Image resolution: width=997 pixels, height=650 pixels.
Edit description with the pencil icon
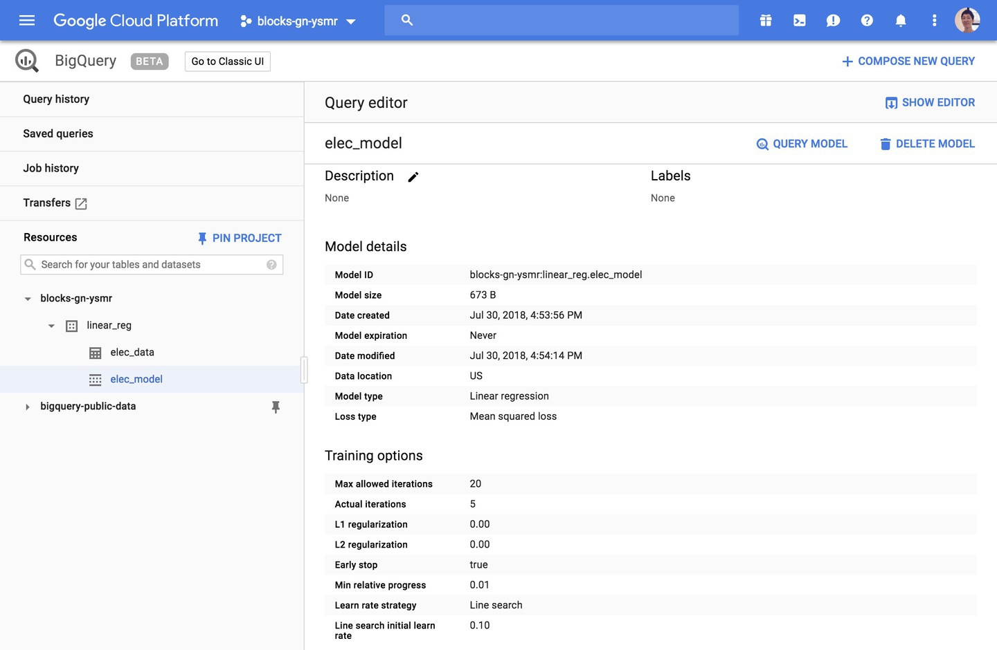coord(413,177)
